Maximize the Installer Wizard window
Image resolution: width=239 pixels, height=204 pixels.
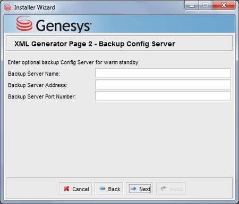click(x=205, y=6)
